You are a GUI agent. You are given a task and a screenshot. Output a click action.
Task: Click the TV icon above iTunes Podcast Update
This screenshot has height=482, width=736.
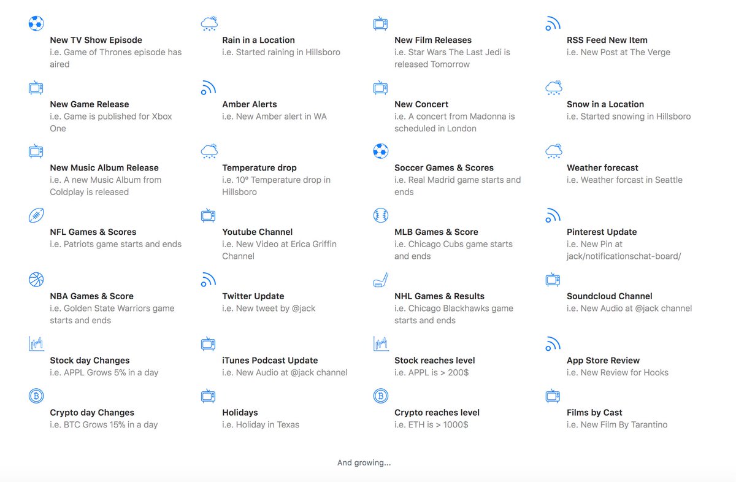coord(209,343)
